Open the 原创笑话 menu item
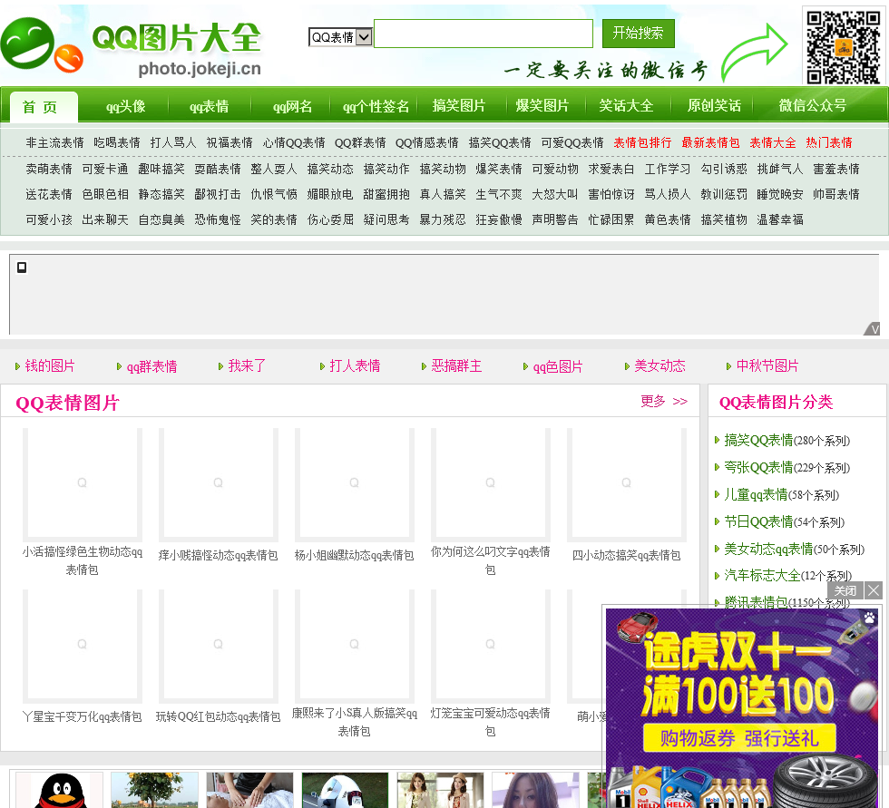This screenshot has width=889, height=808. coord(715,106)
